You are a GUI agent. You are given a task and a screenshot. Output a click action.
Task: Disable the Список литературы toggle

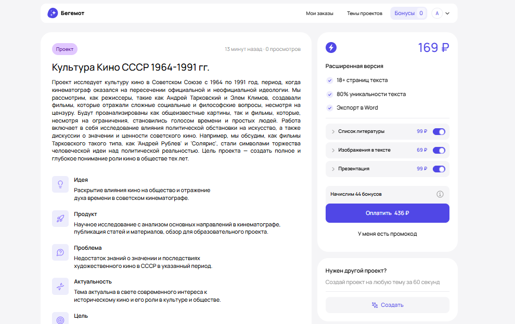coord(439,131)
